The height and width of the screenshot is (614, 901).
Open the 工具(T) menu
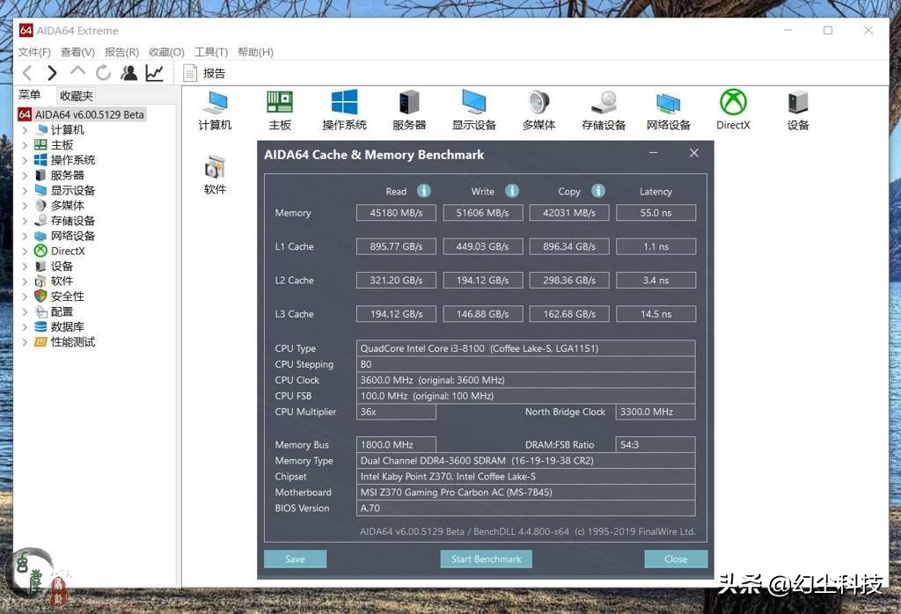pos(209,52)
